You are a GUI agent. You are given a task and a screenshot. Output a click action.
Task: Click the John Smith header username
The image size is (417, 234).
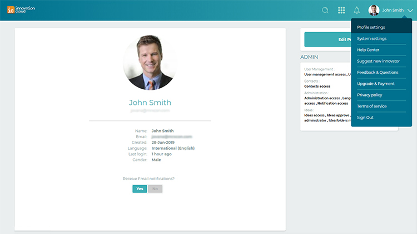[x=393, y=11]
